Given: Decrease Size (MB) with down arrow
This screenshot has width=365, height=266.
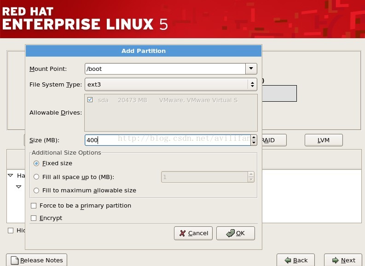Looking at the screenshot, I should (254, 143).
